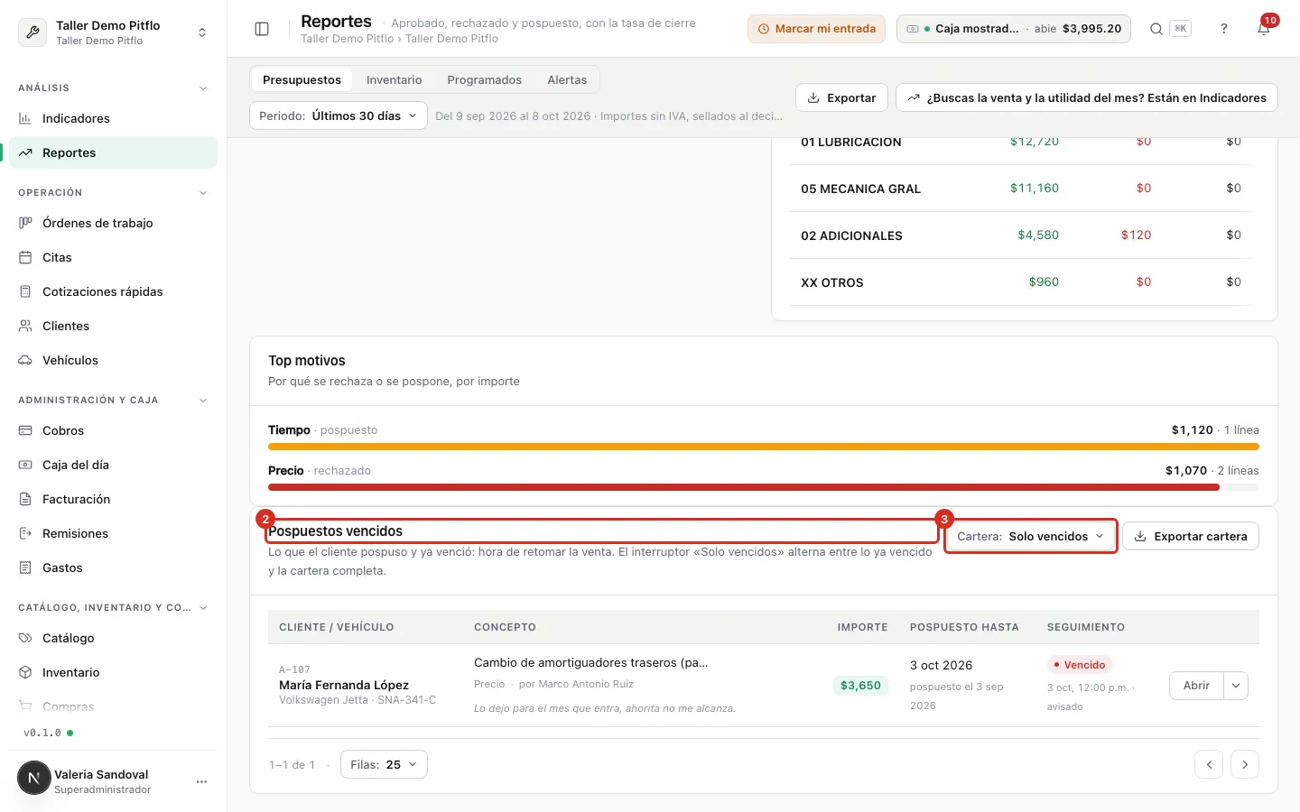This screenshot has height=812, width=1300.
Task: Click the Facturación document icon
Action: tap(25, 499)
